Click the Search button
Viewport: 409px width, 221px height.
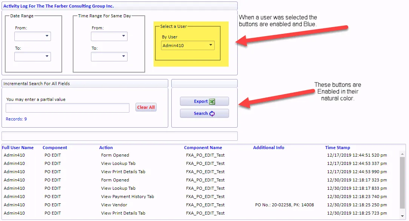point(204,113)
